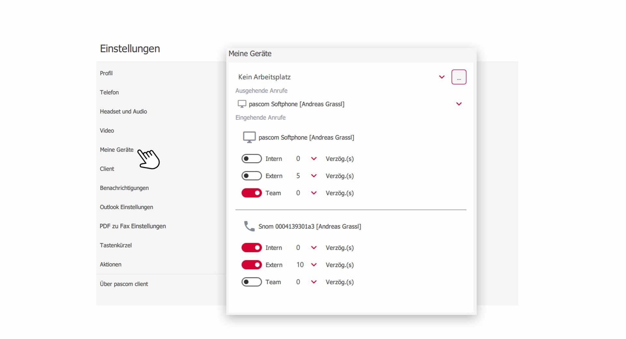Click the 'Ausgehende Anrufe' heading

point(261,91)
